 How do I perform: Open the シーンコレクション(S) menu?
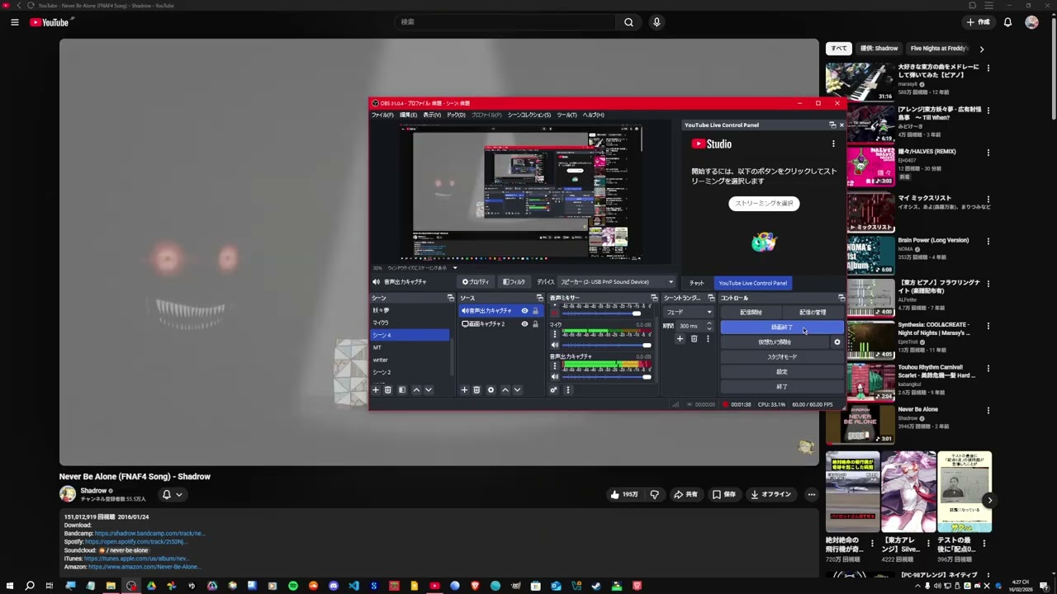click(x=528, y=115)
